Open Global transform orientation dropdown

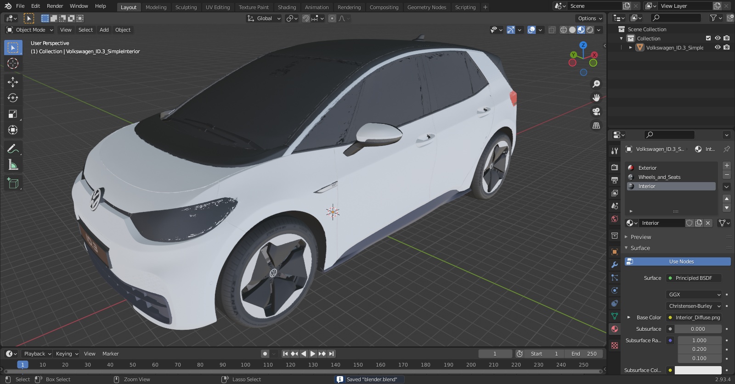pos(264,18)
